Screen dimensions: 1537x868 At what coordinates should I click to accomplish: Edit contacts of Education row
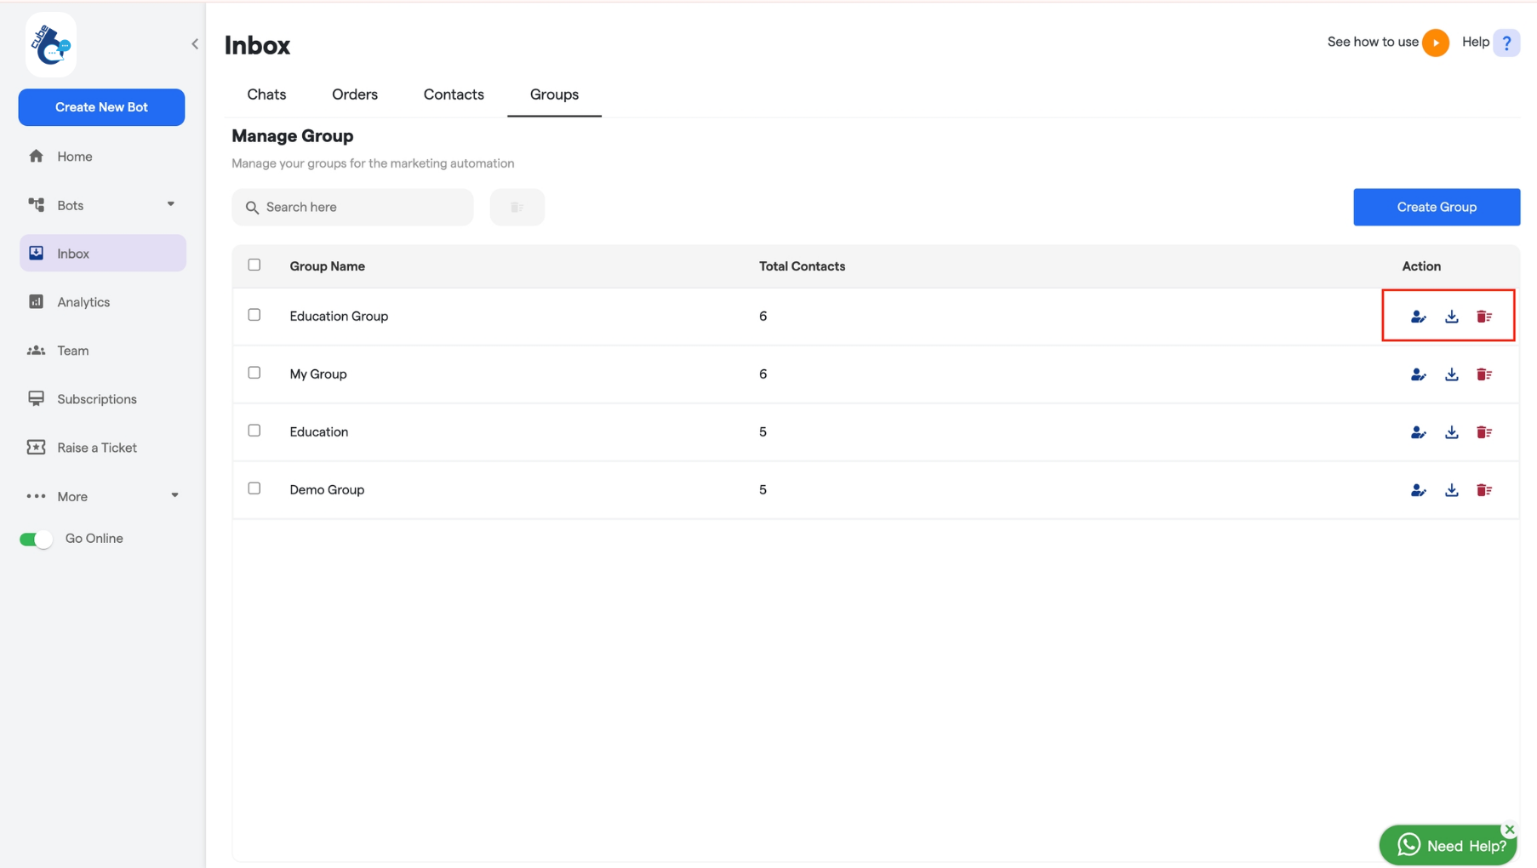coord(1418,432)
